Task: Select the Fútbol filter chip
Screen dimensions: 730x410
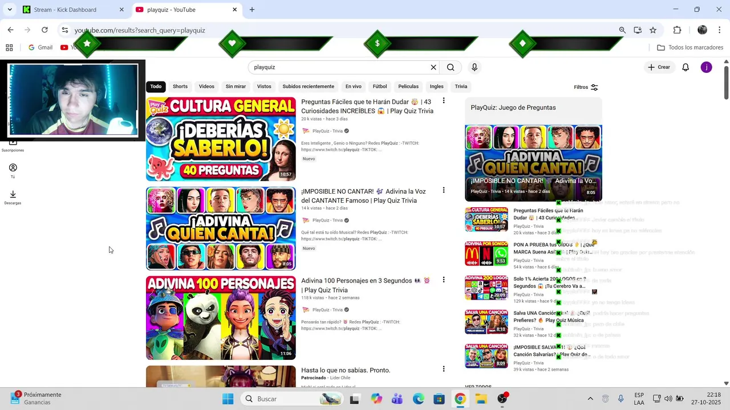Action: (x=380, y=87)
